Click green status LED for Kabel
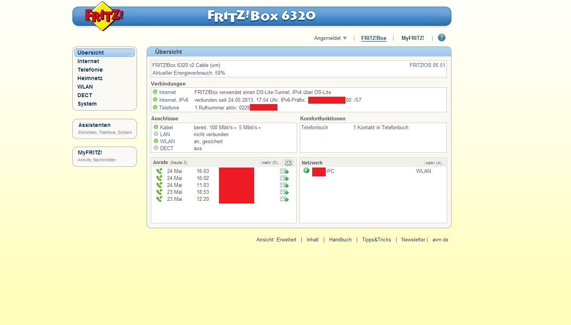 click(156, 127)
